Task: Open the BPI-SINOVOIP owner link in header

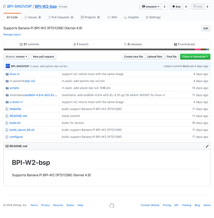Action: (19, 6)
